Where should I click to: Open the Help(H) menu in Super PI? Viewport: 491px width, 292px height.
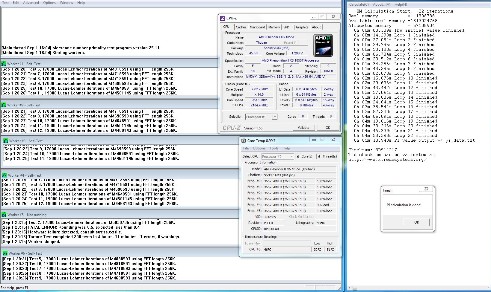pos(401,4)
